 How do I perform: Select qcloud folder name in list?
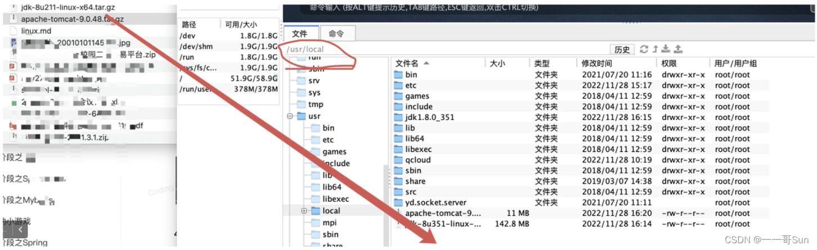pos(418,160)
